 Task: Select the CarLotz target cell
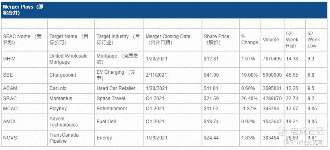click(x=58, y=88)
